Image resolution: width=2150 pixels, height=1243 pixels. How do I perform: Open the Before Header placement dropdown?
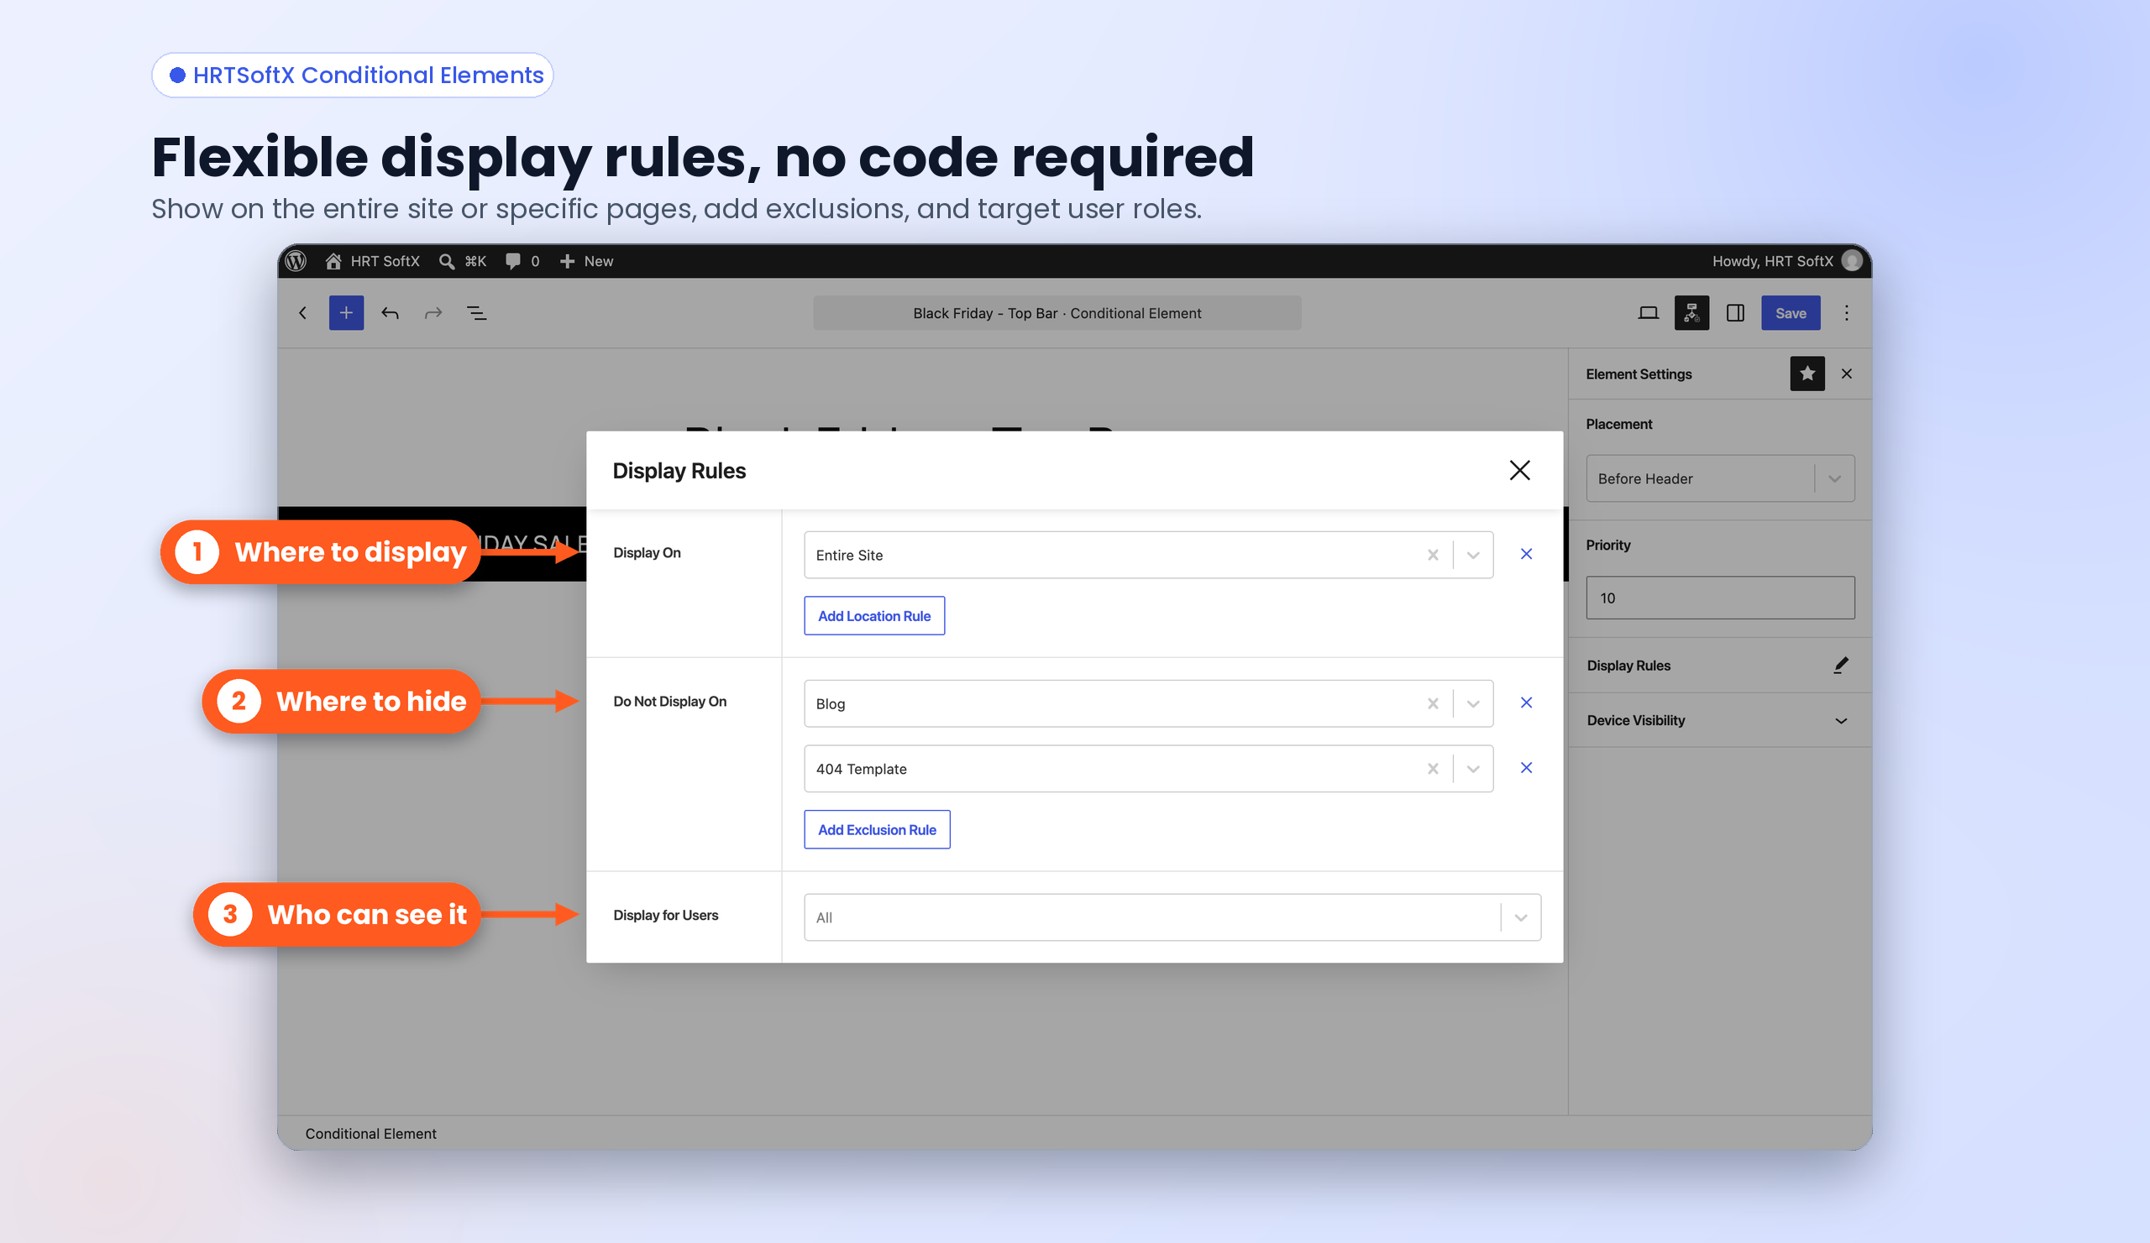1720,478
